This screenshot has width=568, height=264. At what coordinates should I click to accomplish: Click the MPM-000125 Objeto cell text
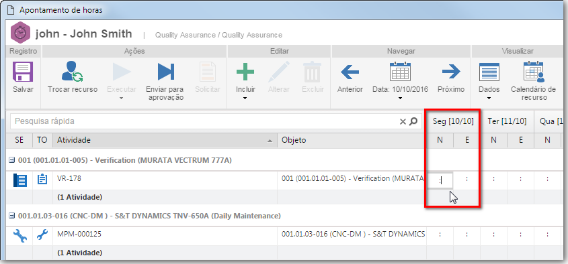point(353,234)
